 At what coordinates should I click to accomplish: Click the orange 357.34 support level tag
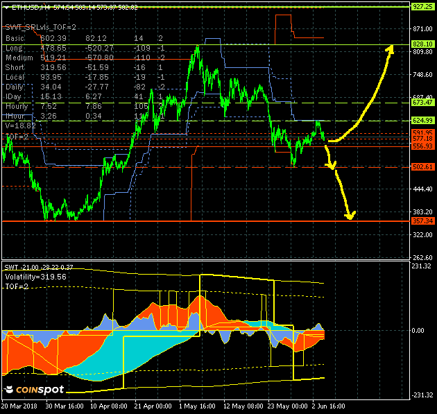coord(422,221)
